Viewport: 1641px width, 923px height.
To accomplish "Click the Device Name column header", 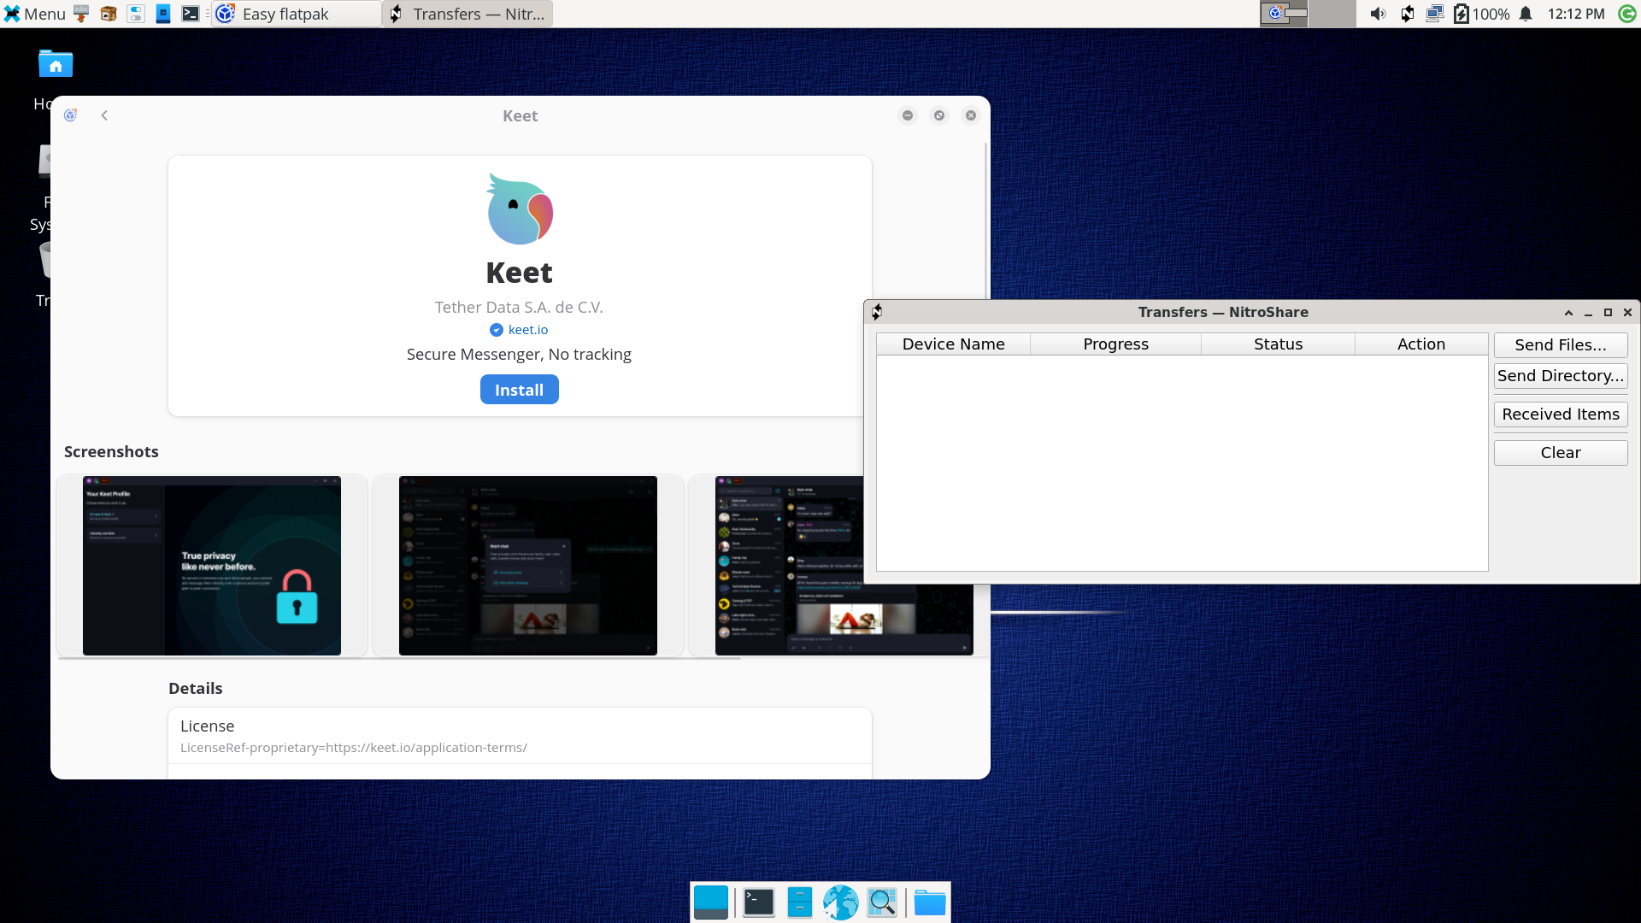I will coord(953,344).
